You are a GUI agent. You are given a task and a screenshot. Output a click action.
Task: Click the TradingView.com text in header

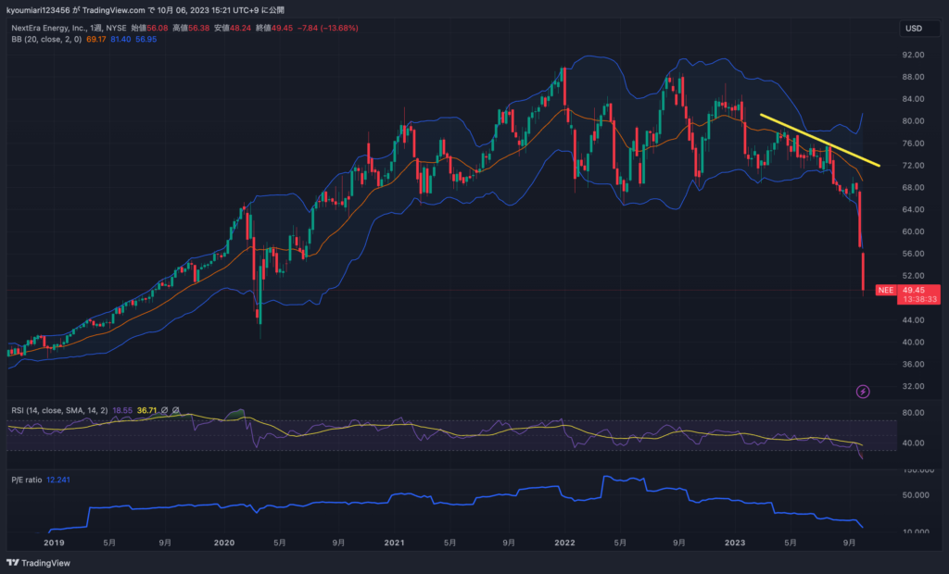click(113, 10)
